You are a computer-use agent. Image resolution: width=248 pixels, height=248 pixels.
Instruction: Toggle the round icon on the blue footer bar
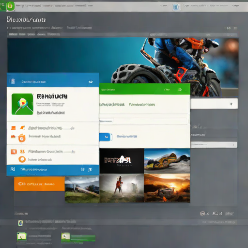coord(82,169)
